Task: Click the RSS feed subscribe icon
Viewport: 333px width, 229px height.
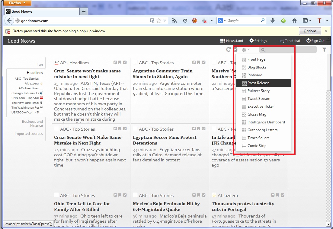Action: 175,21
